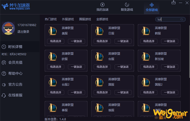Open www.fnjiasu.com website link
The image size is (190, 121).
coord(20,8)
